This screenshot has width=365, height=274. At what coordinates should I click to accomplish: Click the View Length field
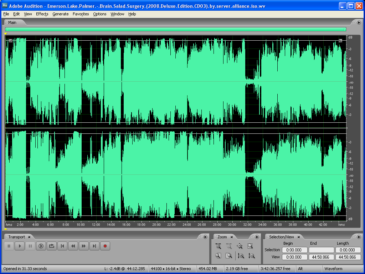click(x=348, y=257)
